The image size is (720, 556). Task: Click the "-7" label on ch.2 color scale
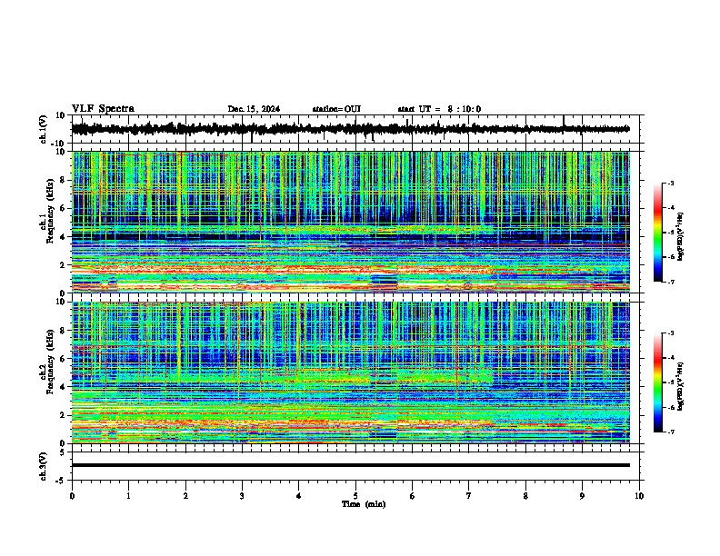[x=671, y=432]
